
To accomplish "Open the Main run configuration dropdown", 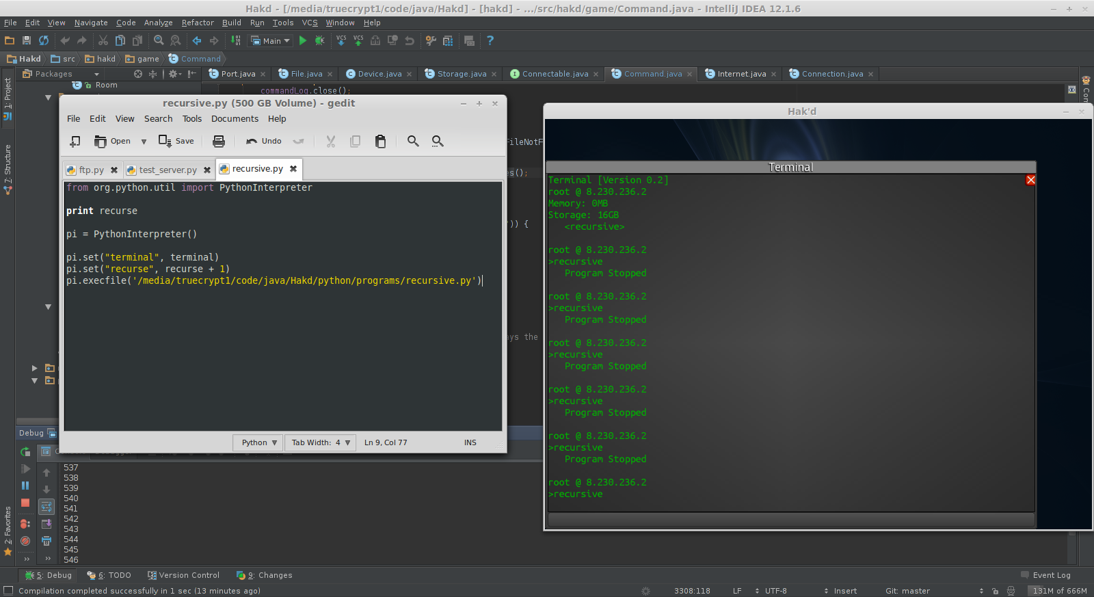I will click(271, 41).
